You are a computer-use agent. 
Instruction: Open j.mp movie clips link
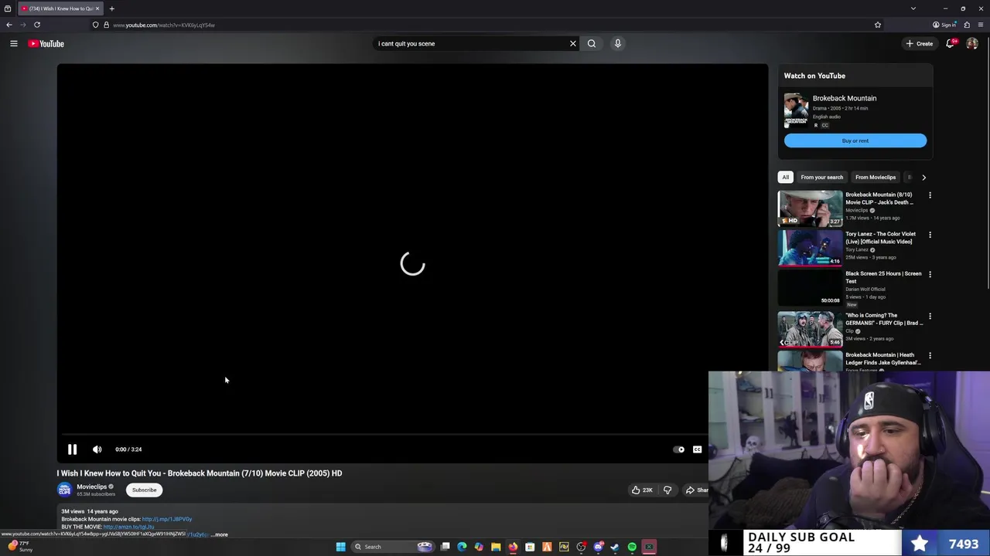click(167, 519)
